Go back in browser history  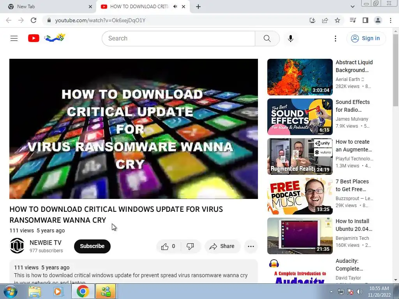pos(9,20)
